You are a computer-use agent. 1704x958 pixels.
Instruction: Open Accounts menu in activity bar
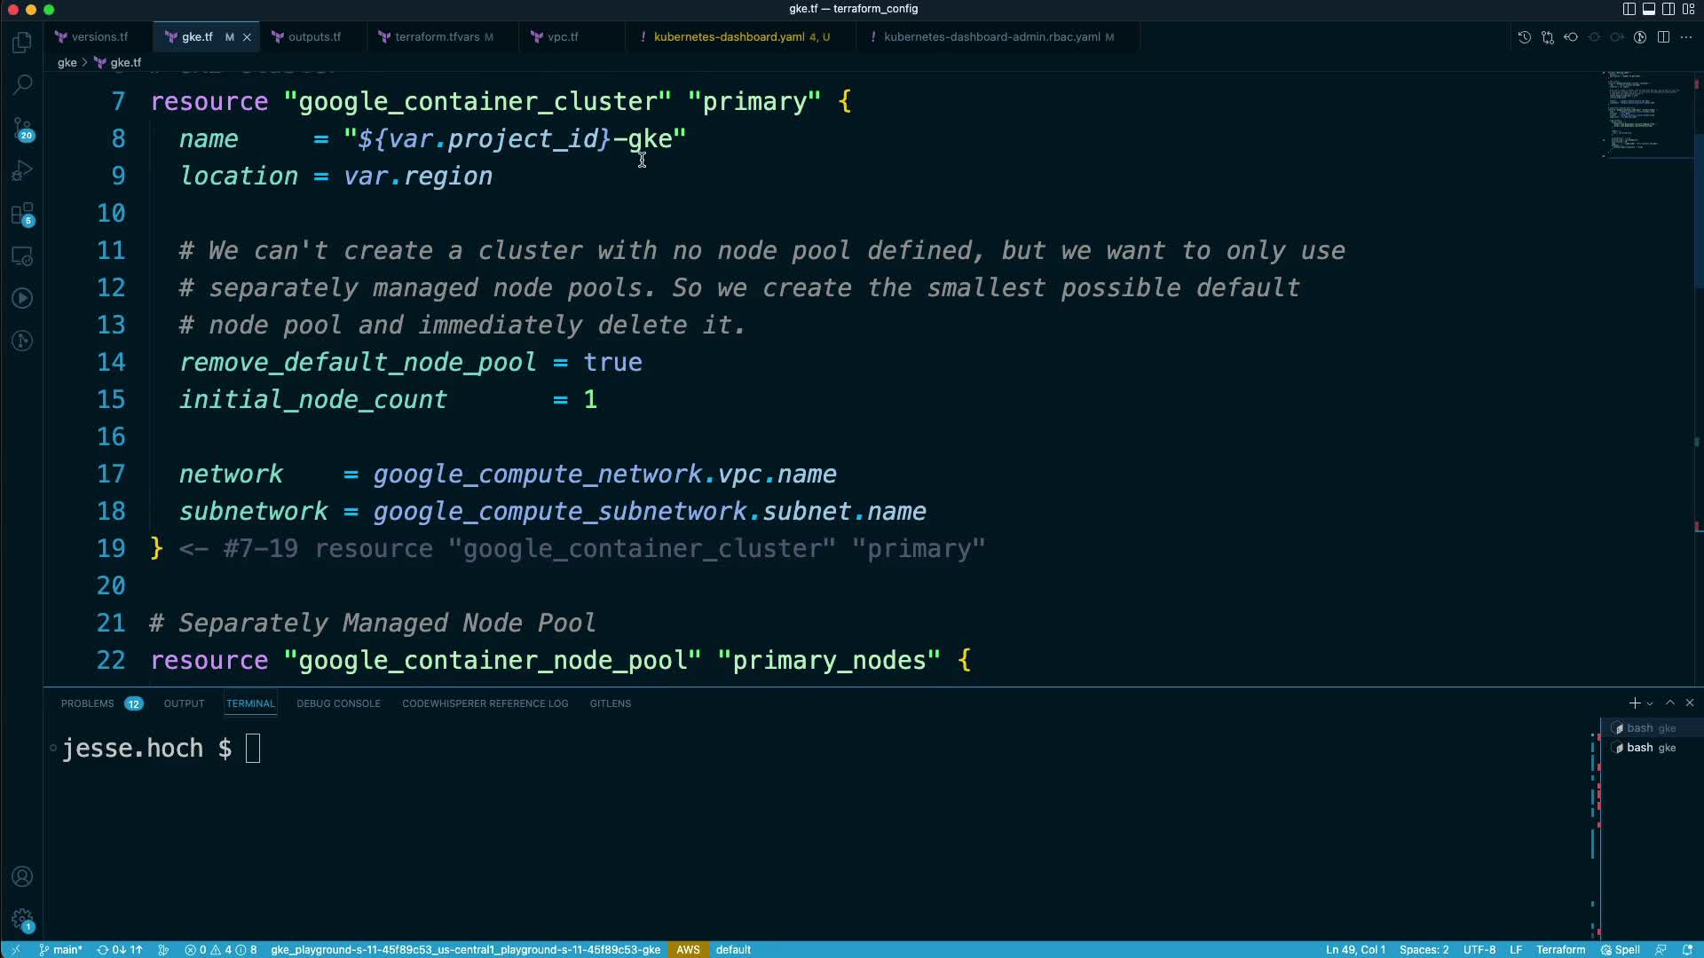22,876
